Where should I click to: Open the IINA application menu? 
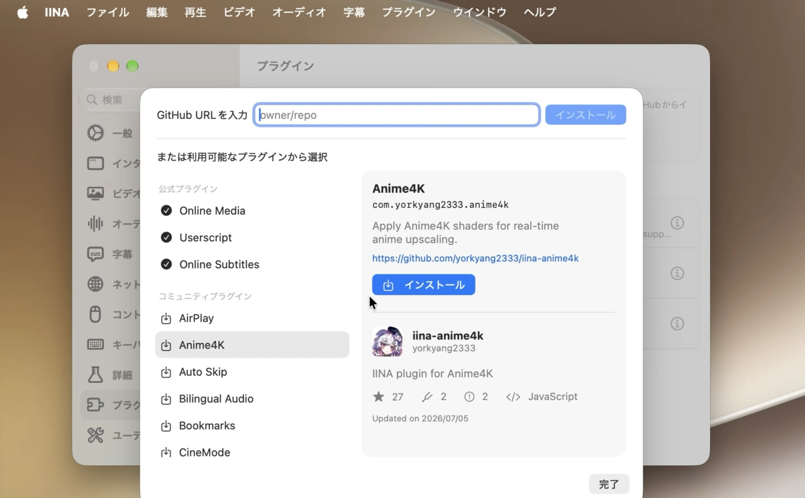tap(57, 12)
